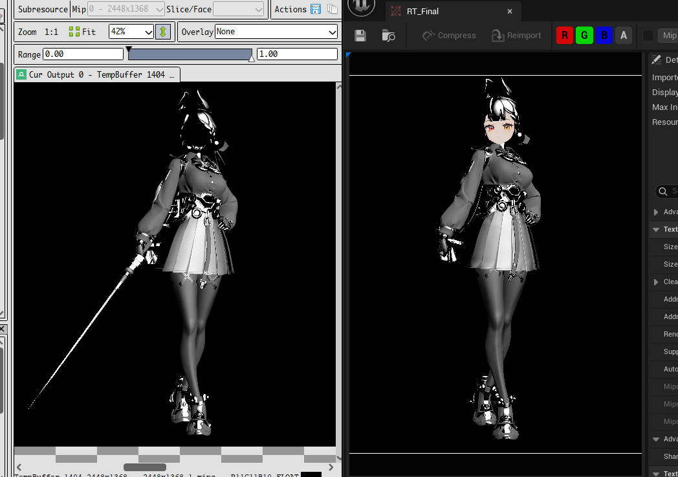Enable the checkbox next to Mip
The height and width of the screenshot is (477, 678).
[x=648, y=36]
